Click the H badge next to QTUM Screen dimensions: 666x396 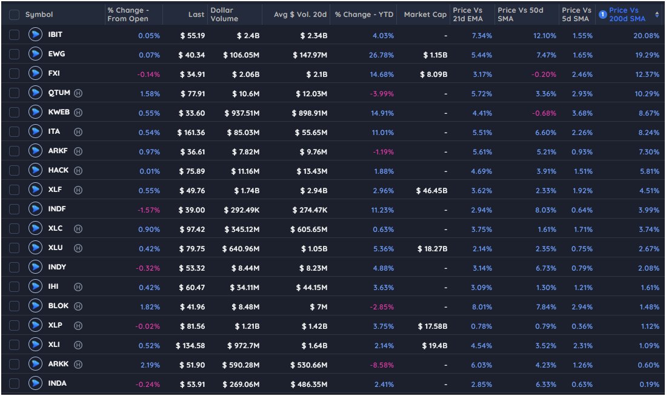click(x=78, y=93)
